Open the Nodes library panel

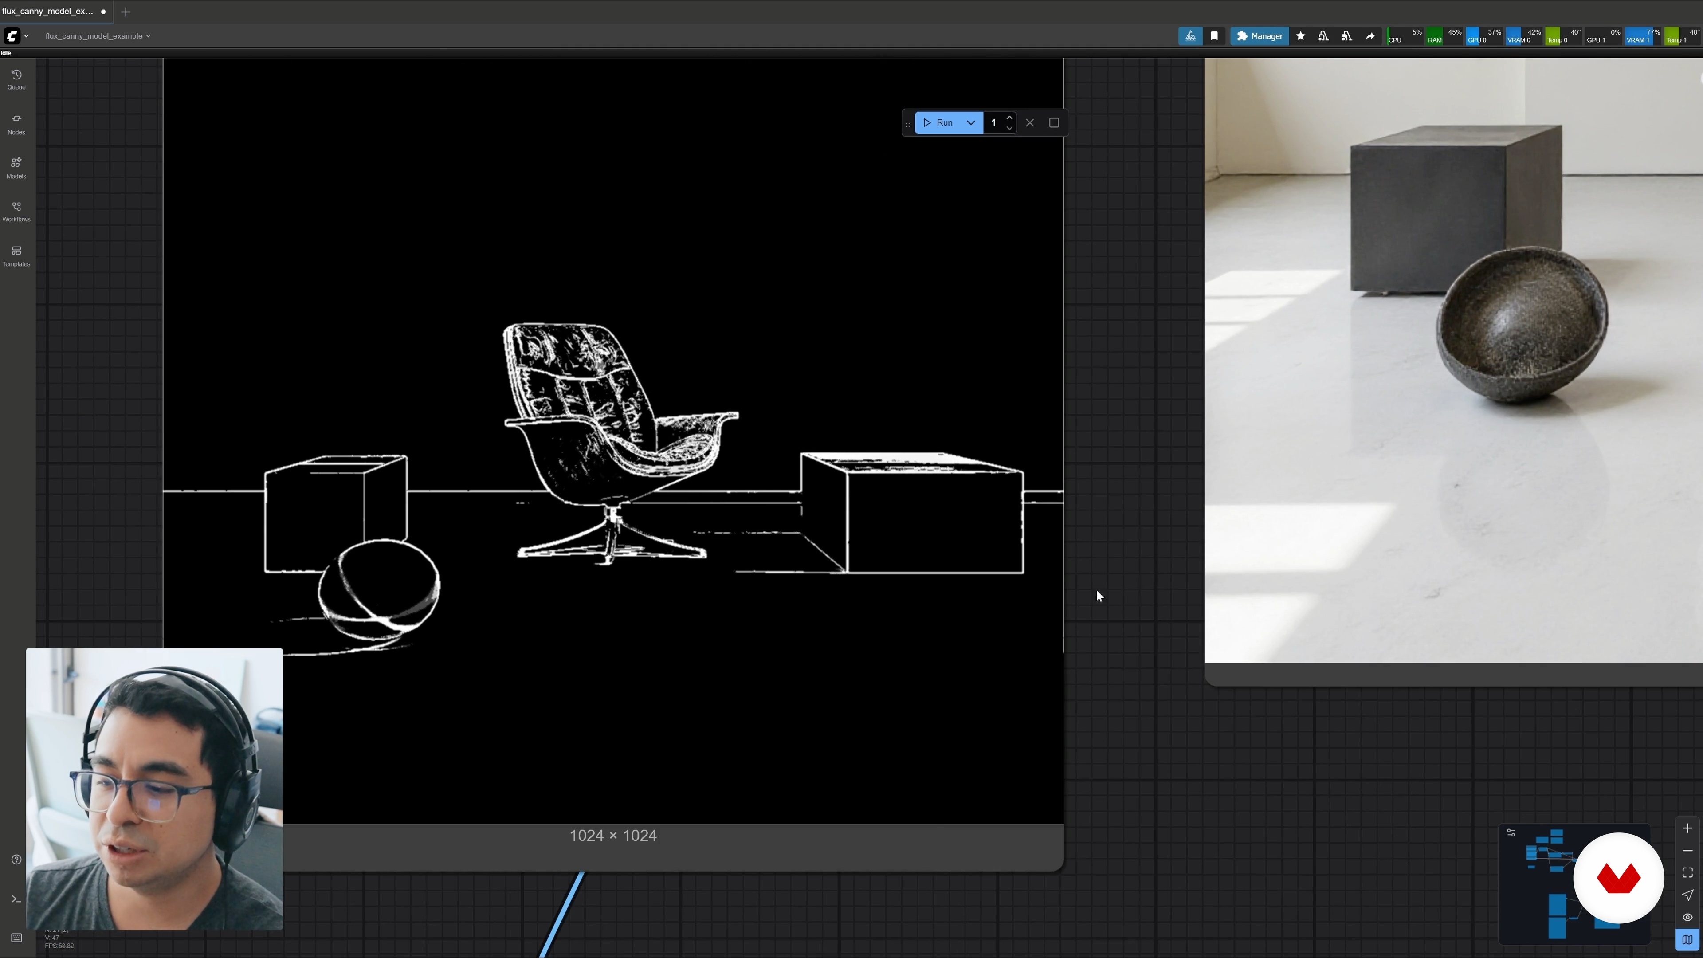[x=16, y=124]
